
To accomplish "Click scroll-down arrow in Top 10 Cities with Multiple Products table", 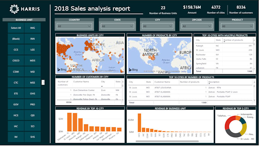I will pyautogui.click(x=254, y=69).
